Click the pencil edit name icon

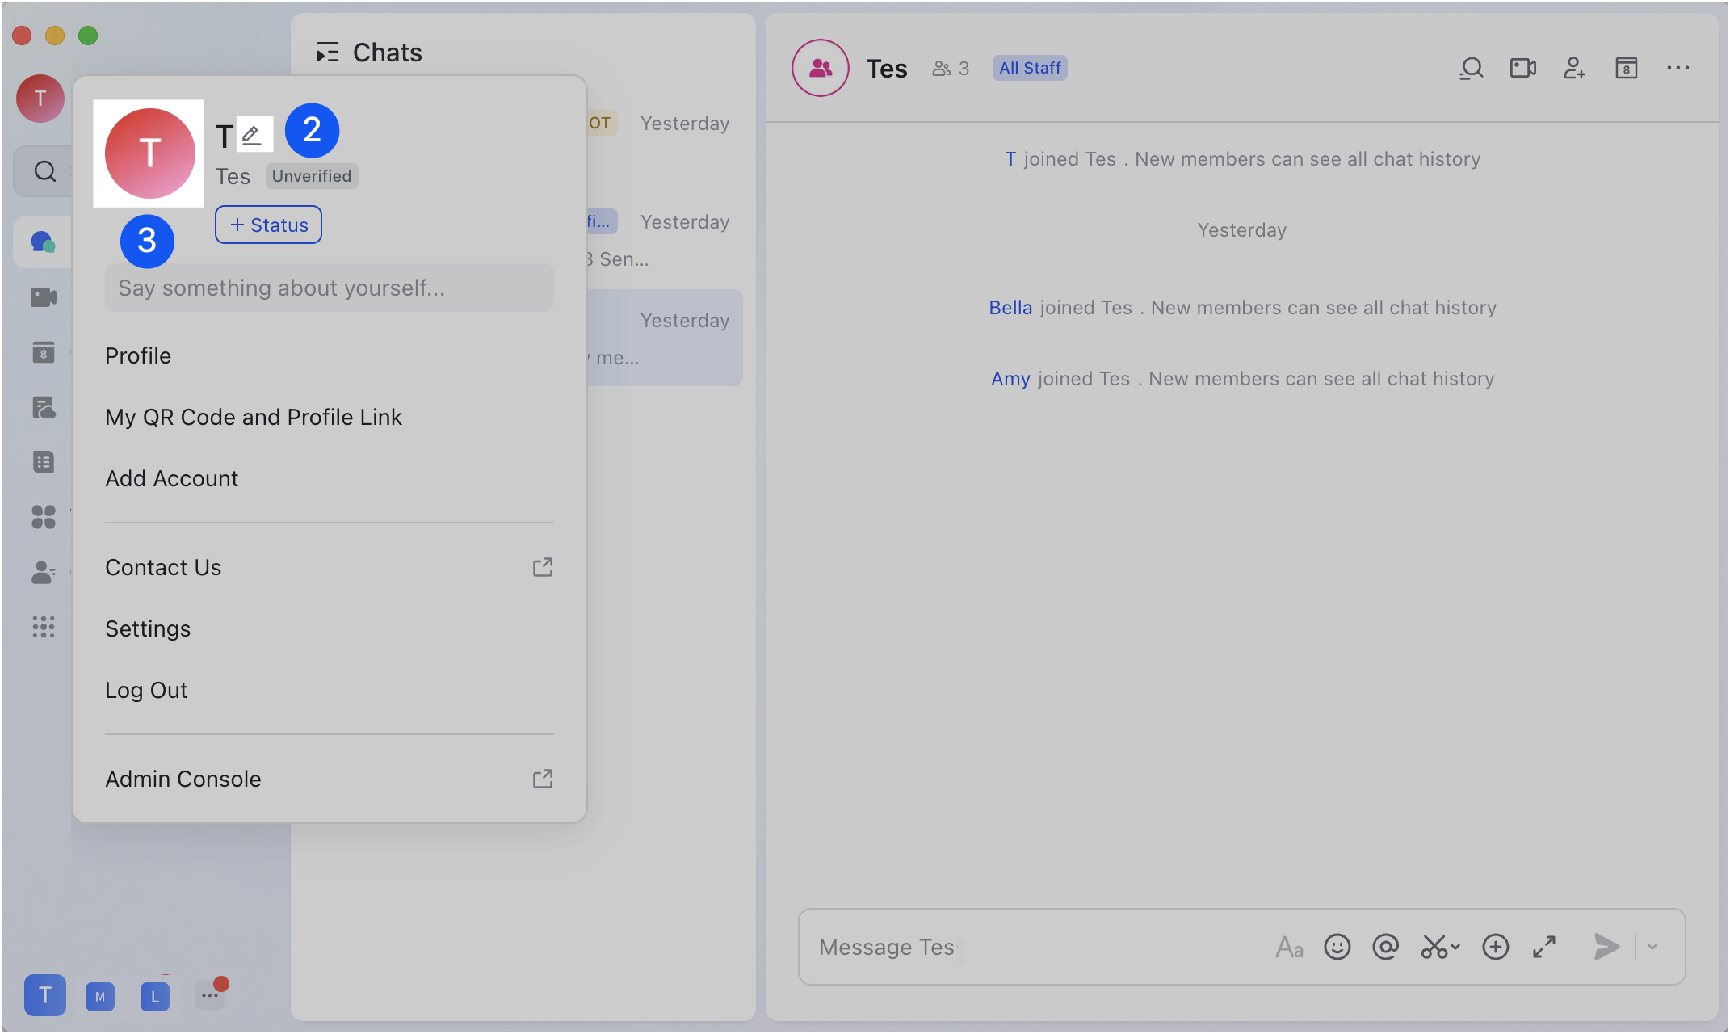252,135
